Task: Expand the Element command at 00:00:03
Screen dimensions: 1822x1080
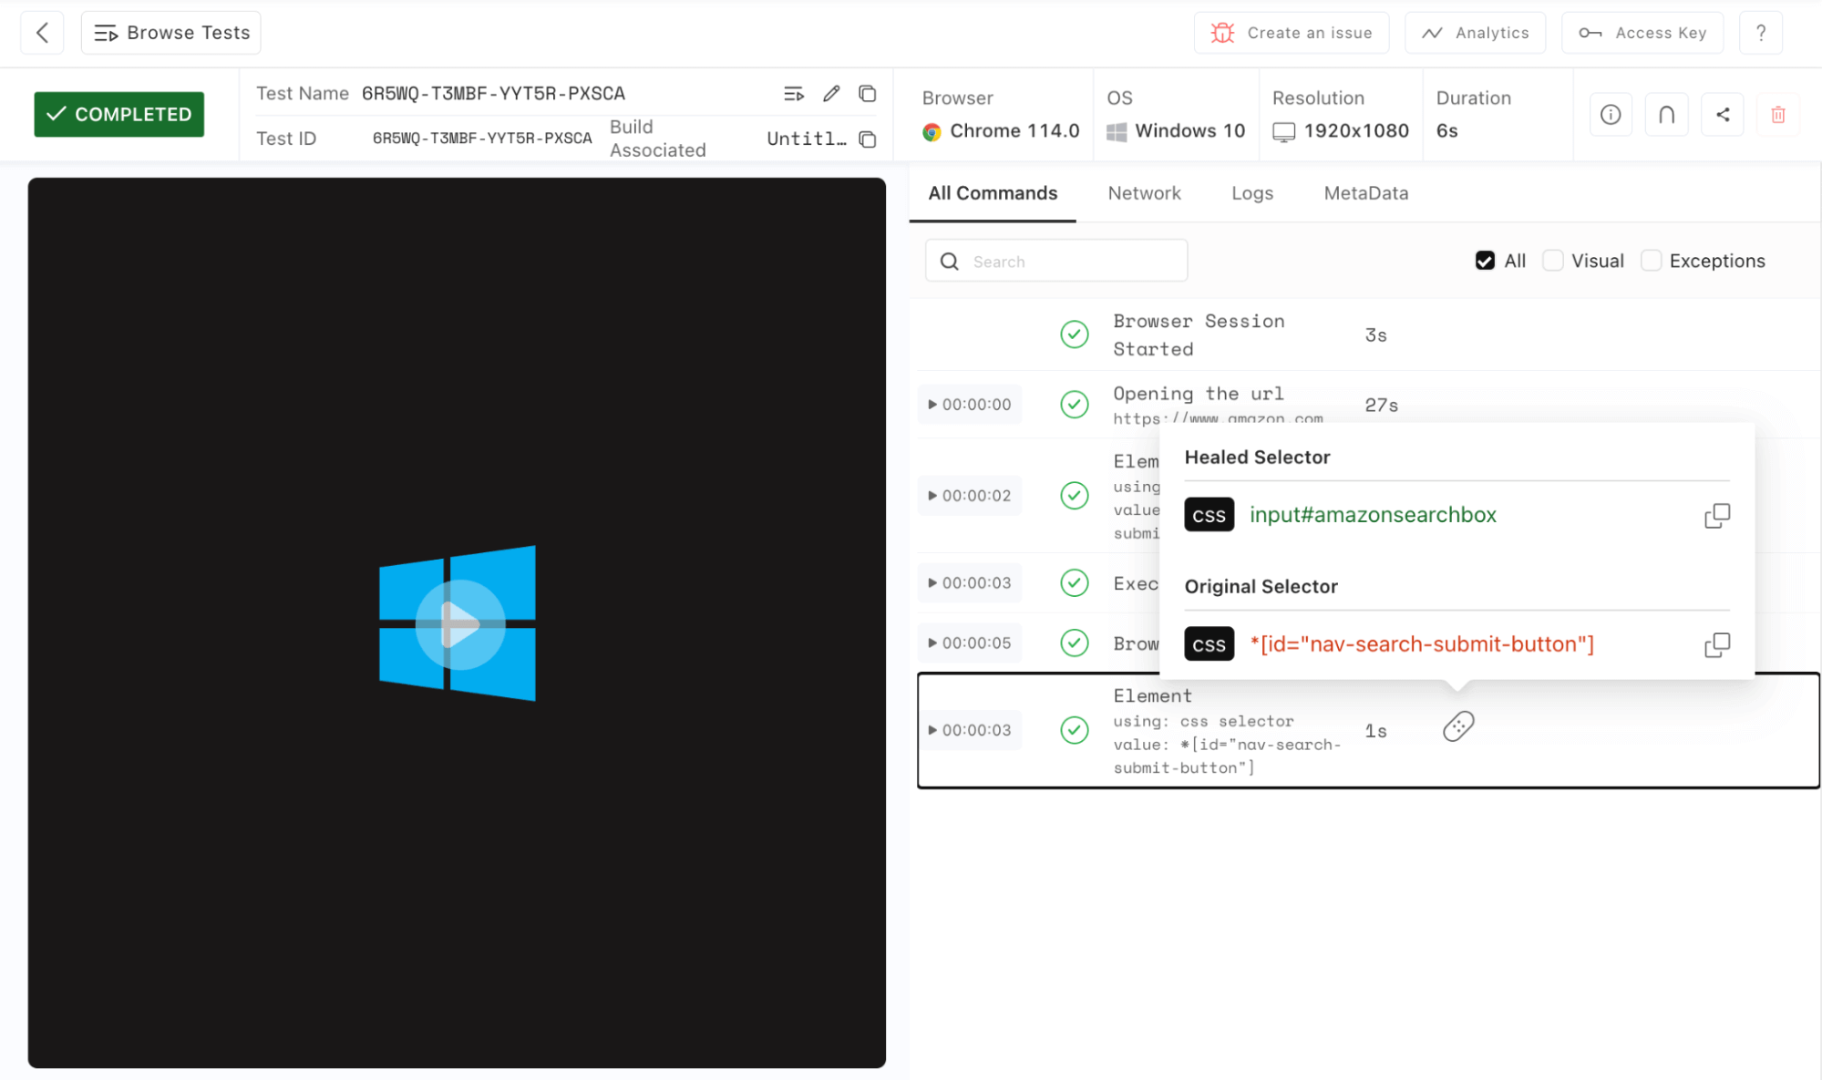Action: point(933,729)
